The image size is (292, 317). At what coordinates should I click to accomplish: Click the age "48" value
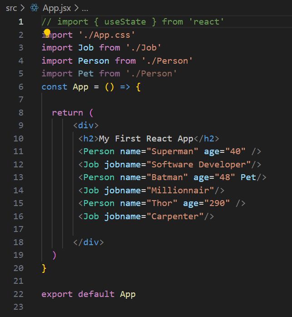[x=225, y=177]
